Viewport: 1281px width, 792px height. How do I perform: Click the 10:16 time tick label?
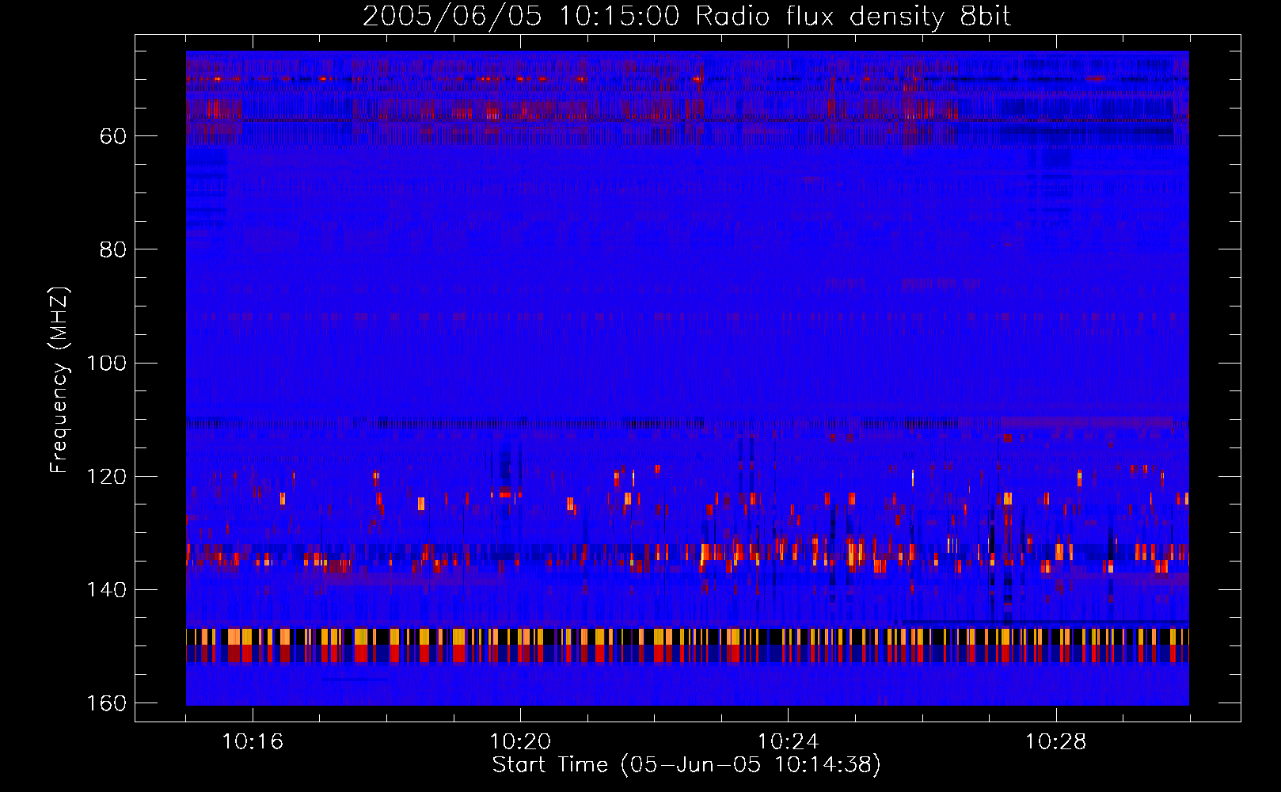tap(253, 741)
